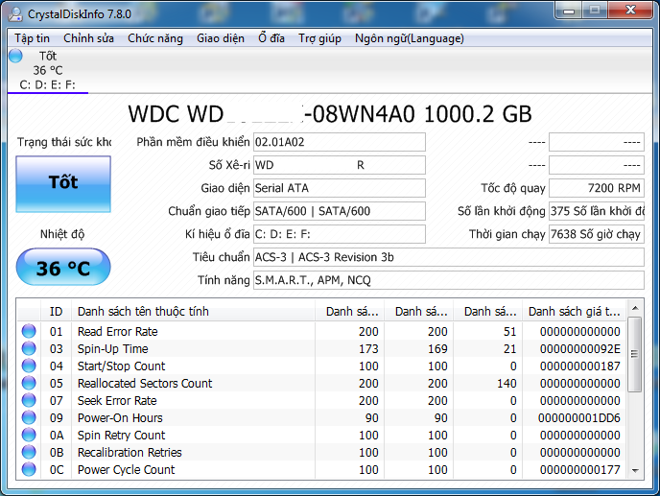
Task: Select the C: D: E: F: disk tab
Action: (47, 84)
